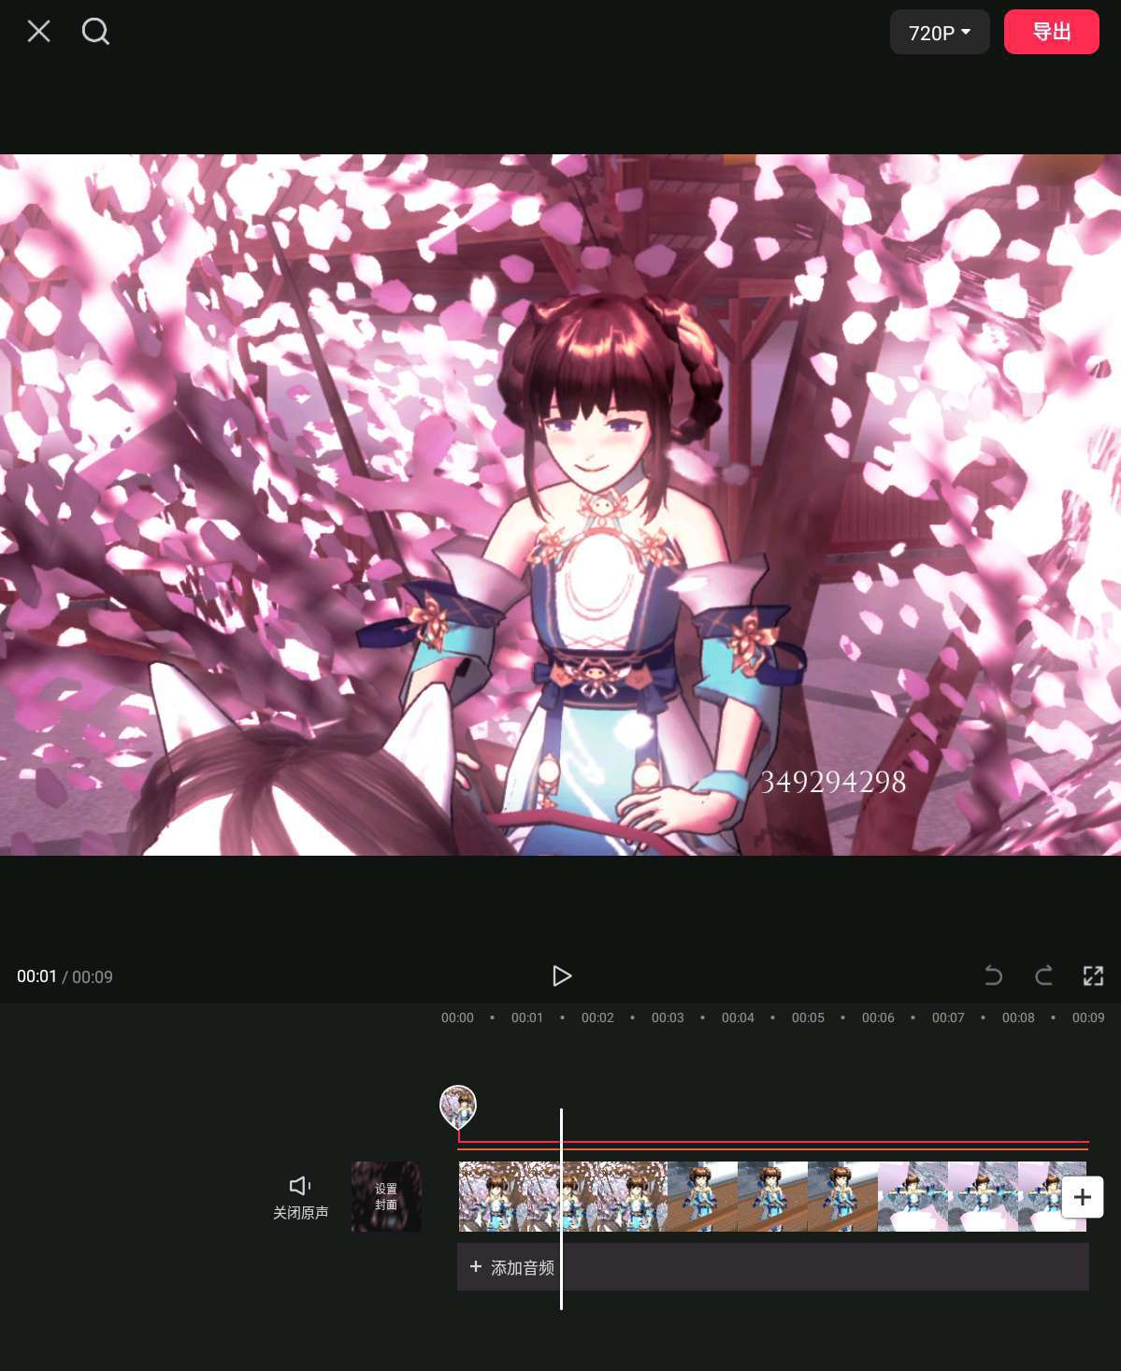
Task: Tap the video preview canvas
Action: [x=561, y=505]
